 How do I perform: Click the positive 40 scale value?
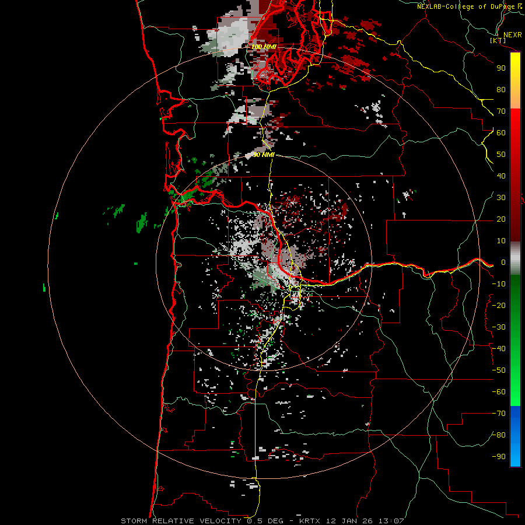pos(501,176)
